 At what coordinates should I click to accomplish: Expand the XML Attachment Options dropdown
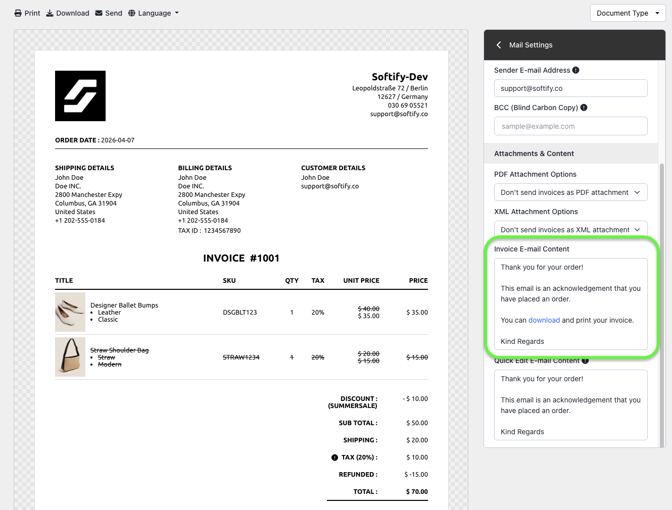(x=570, y=230)
